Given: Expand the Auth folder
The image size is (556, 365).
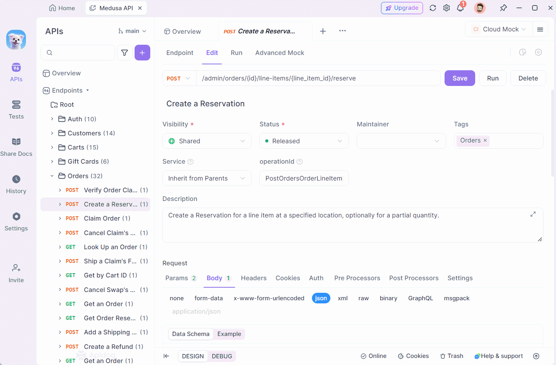Looking at the screenshot, I should click(52, 119).
